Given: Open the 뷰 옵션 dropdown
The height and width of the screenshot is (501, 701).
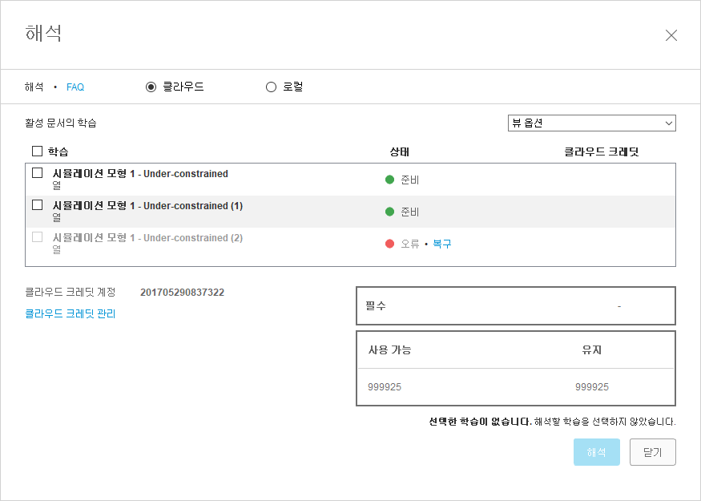Looking at the screenshot, I should tap(591, 123).
